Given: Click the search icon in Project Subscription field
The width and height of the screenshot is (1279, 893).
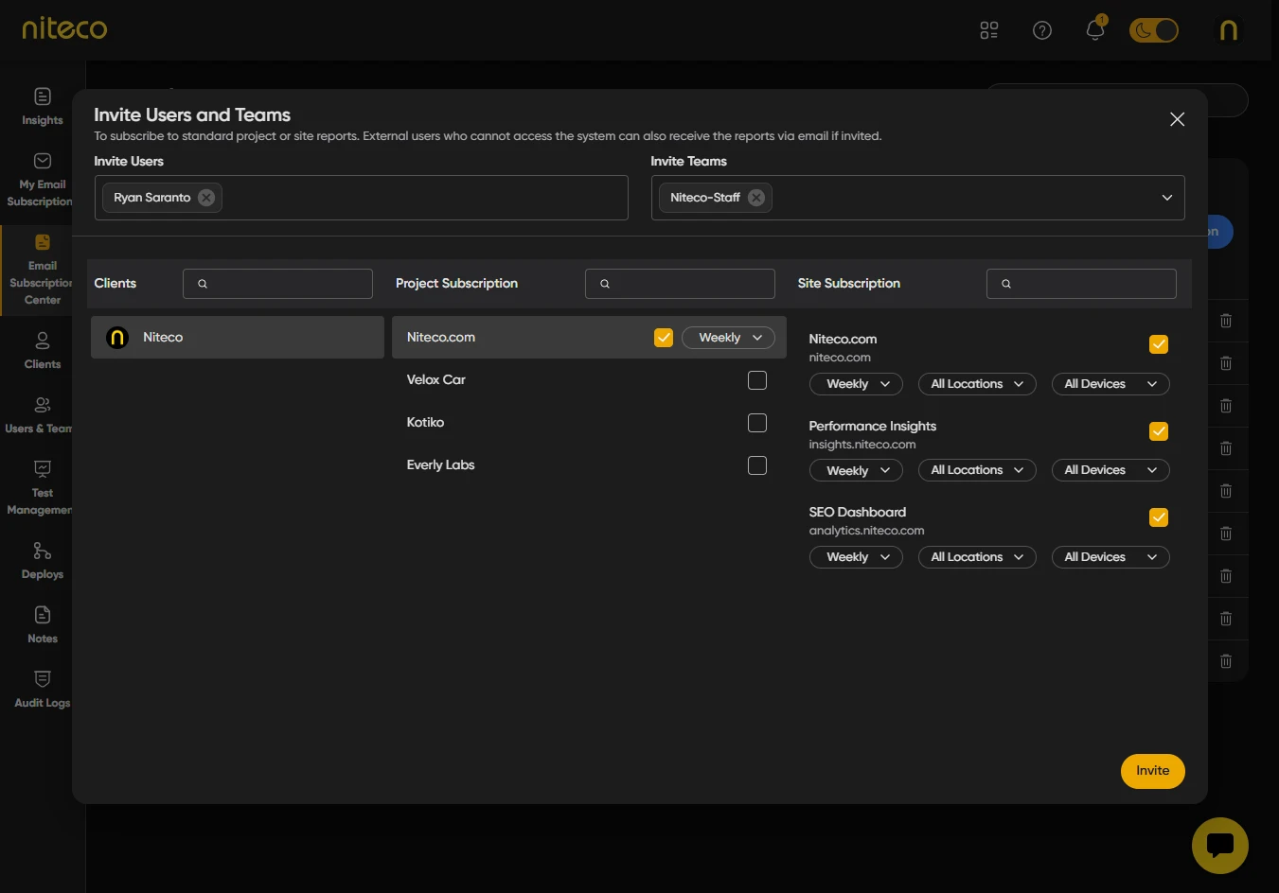Looking at the screenshot, I should click(x=605, y=284).
